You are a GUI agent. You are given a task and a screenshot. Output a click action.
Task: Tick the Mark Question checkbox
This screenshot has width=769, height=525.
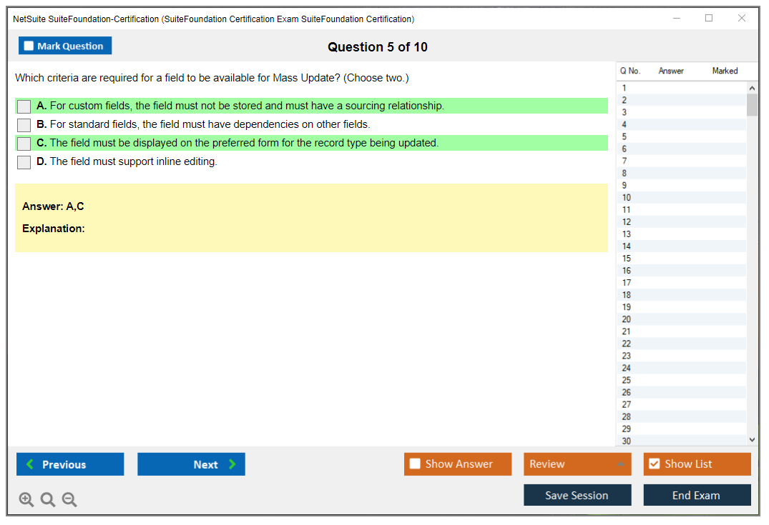(29, 46)
